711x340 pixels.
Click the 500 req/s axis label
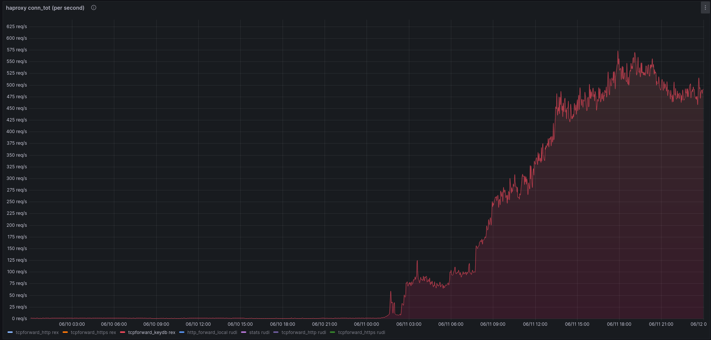click(17, 85)
